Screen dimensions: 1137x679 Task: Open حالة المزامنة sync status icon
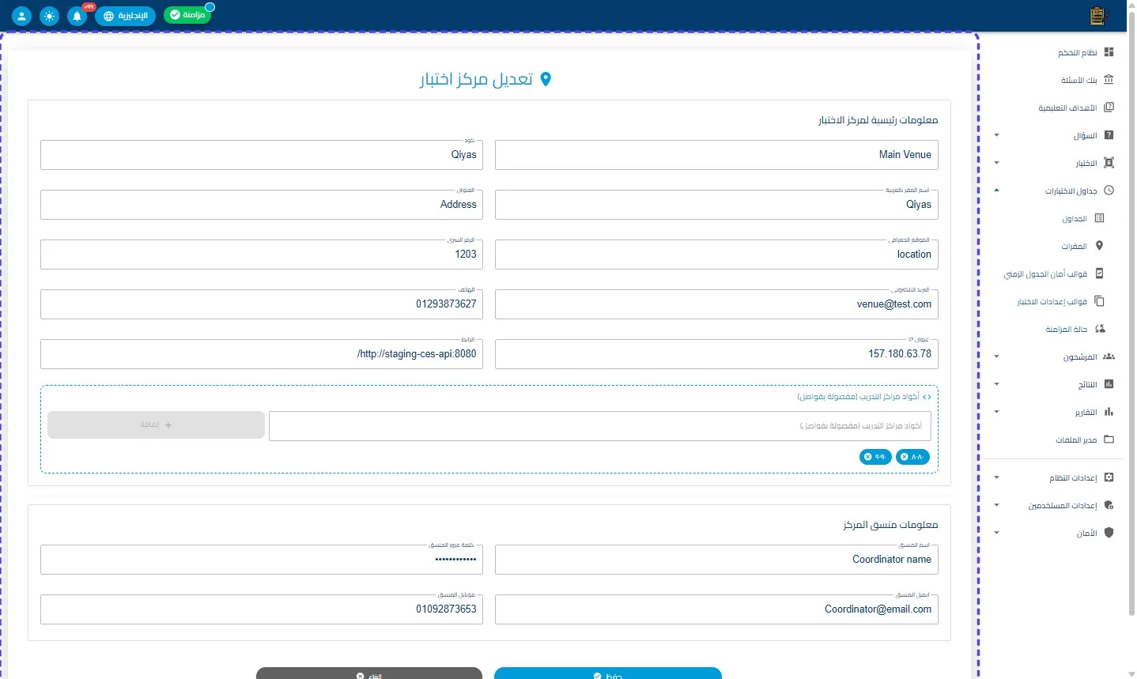tap(1099, 329)
